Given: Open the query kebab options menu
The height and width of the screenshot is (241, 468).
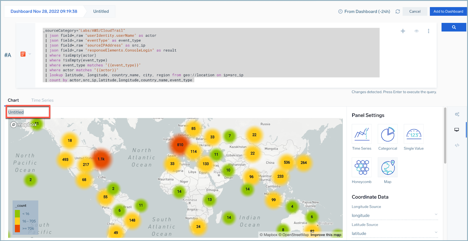Looking at the screenshot, I should point(429,31).
